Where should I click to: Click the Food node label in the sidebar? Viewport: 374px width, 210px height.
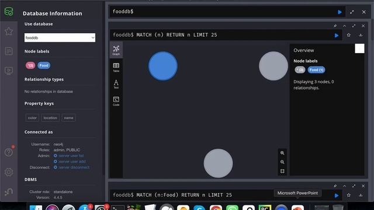(x=44, y=65)
